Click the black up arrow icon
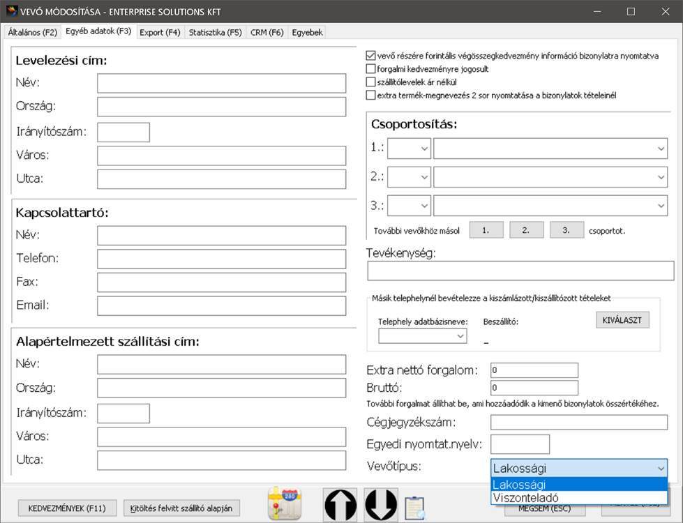 click(340, 505)
